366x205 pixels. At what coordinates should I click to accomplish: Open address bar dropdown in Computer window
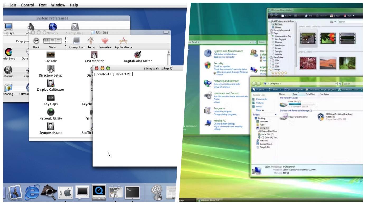(336, 84)
